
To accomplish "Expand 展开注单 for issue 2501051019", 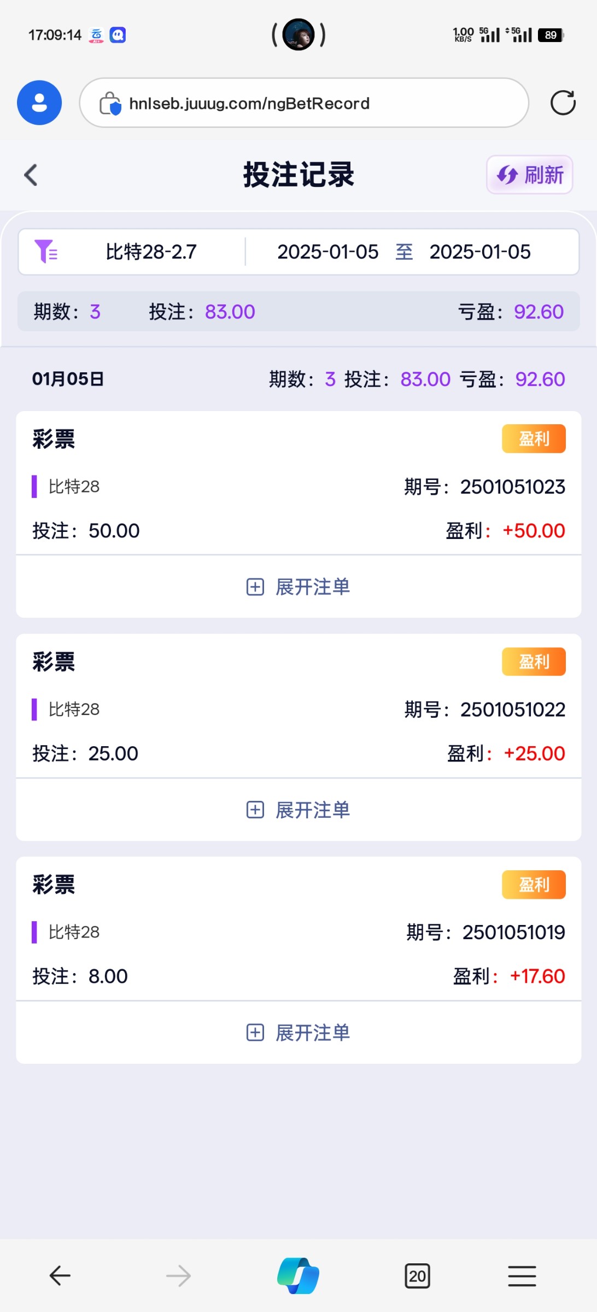I will coord(298,1033).
